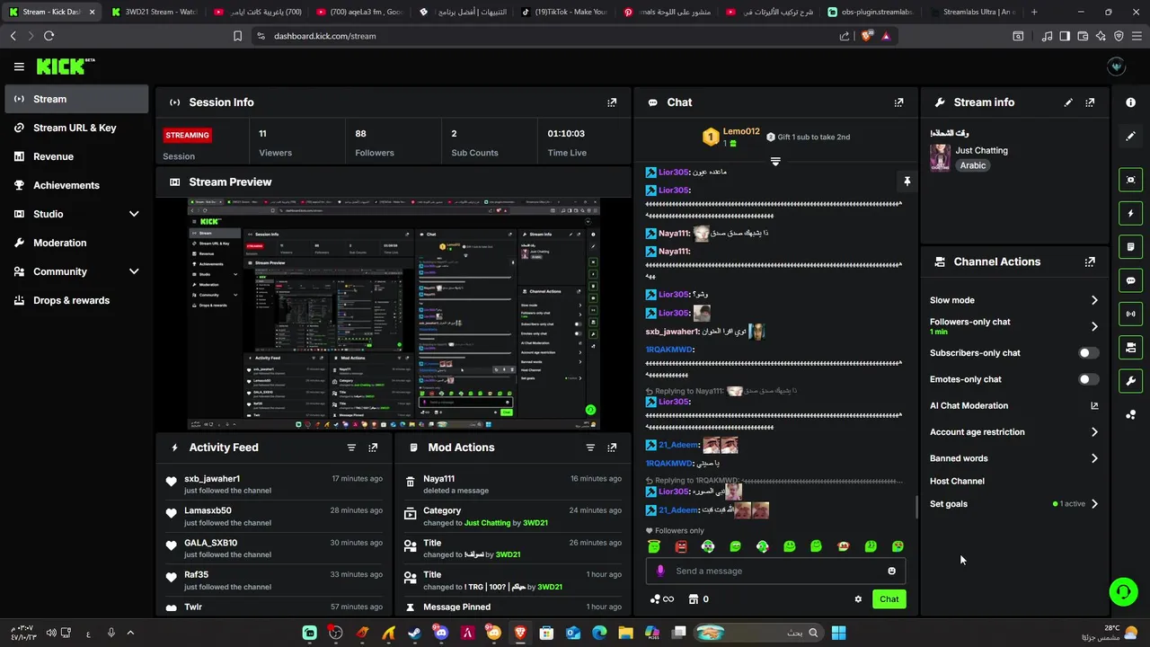Open Achievements in the sidebar
This screenshot has height=647, width=1150.
pyautogui.click(x=76, y=185)
